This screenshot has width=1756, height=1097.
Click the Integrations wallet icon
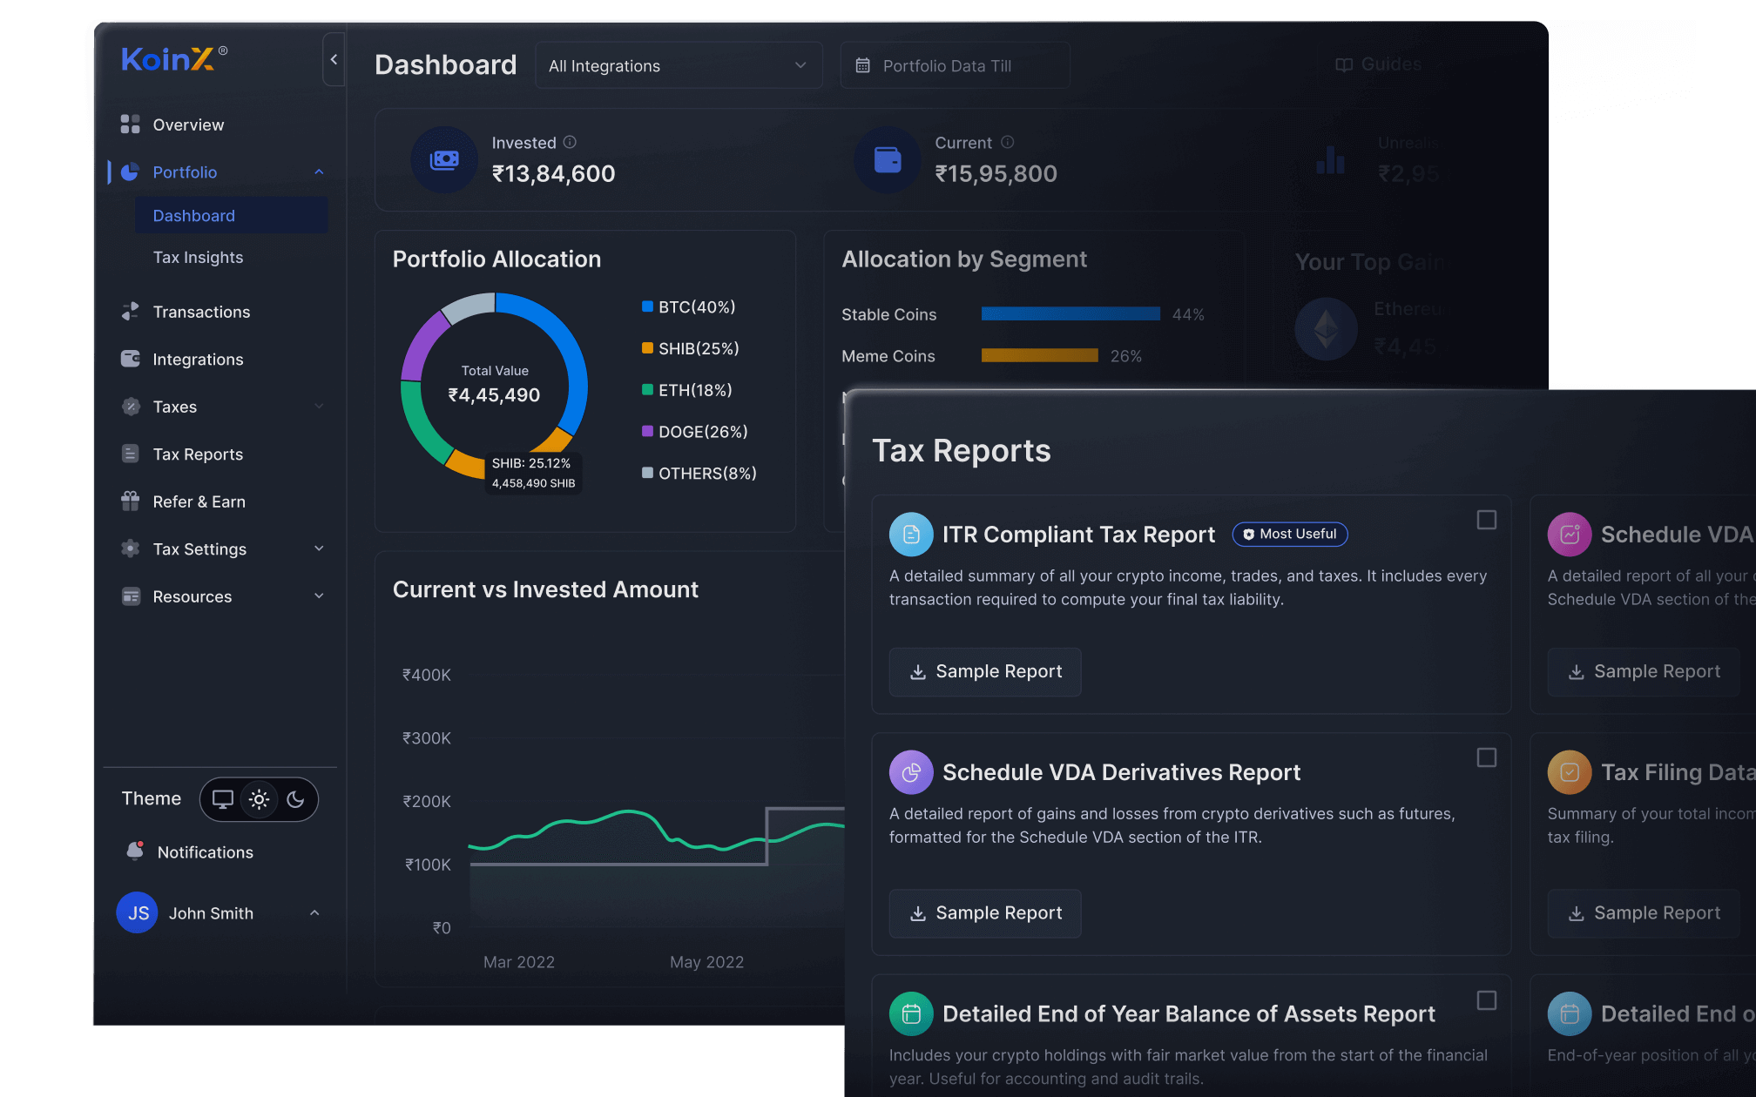tap(130, 359)
